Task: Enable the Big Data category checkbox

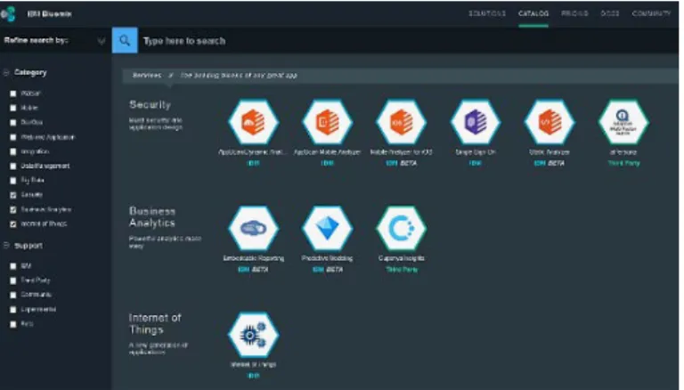Action: tap(13, 181)
